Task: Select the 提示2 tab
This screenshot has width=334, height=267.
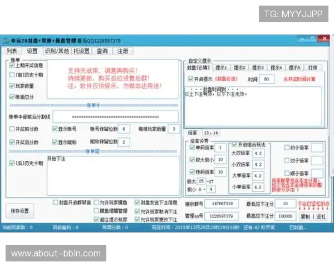Action: [239, 68]
